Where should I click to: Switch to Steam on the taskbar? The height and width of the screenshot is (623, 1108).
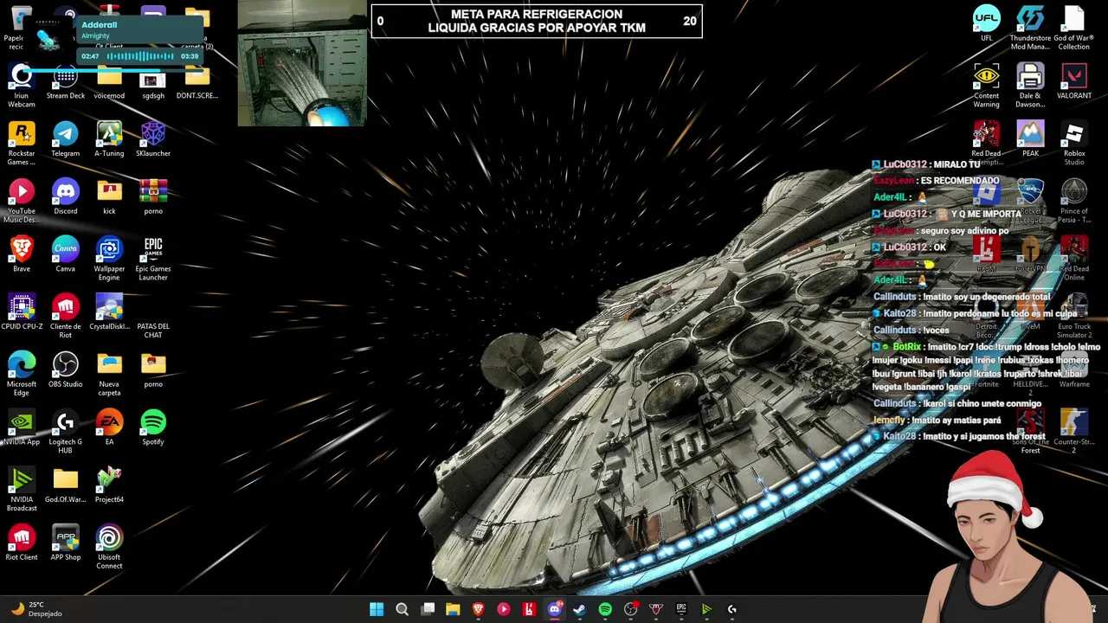tap(579, 609)
